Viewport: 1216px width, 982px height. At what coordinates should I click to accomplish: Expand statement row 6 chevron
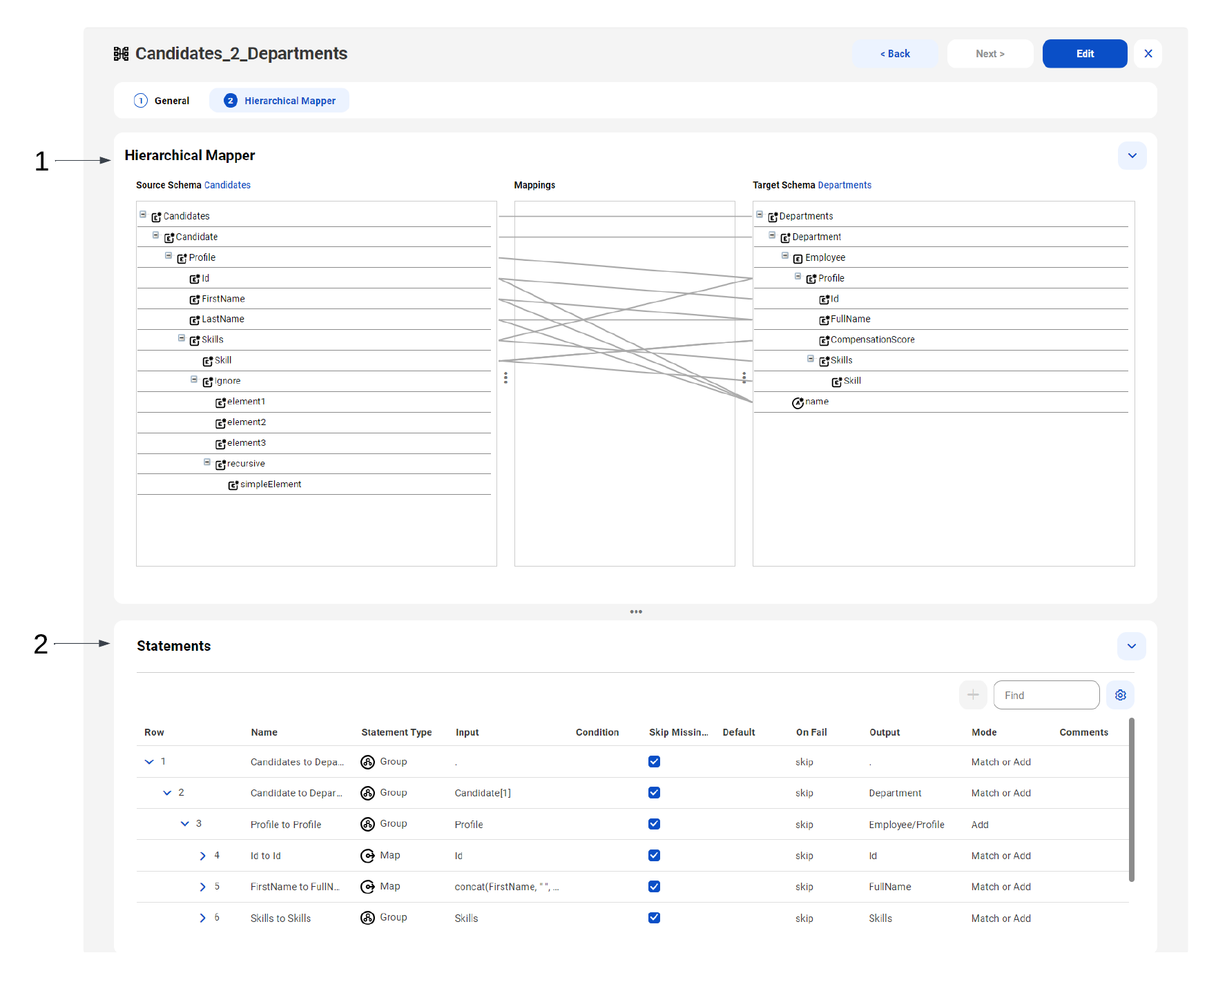tap(202, 918)
